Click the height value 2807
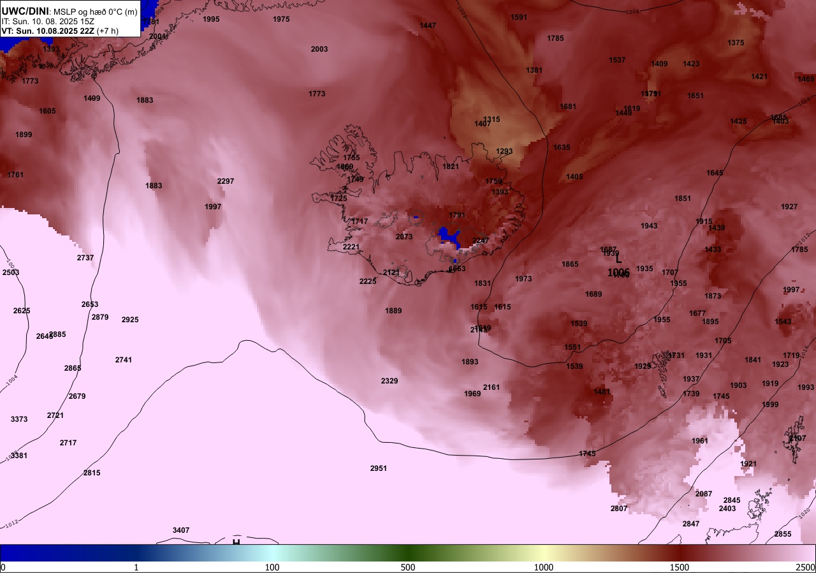 (x=619, y=509)
